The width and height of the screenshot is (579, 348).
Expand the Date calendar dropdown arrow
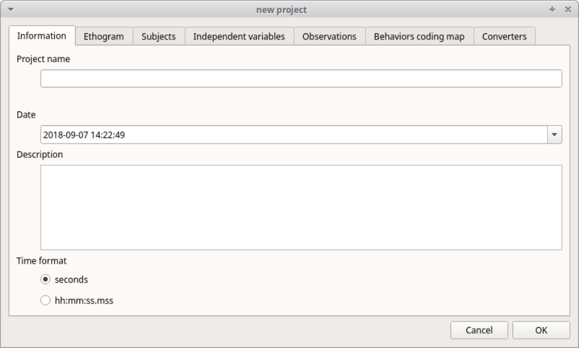[554, 134]
